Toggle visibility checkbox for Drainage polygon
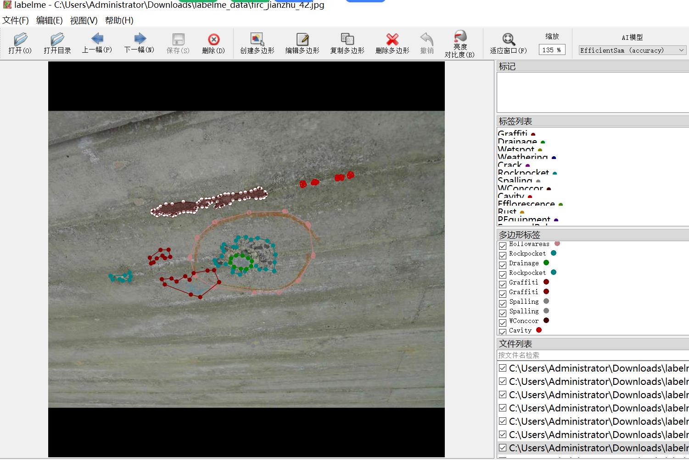This screenshot has height=460, width=689. pos(503,264)
